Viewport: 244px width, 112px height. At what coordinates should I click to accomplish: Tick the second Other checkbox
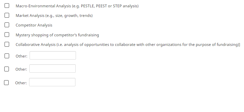pyautogui.click(x=7, y=69)
